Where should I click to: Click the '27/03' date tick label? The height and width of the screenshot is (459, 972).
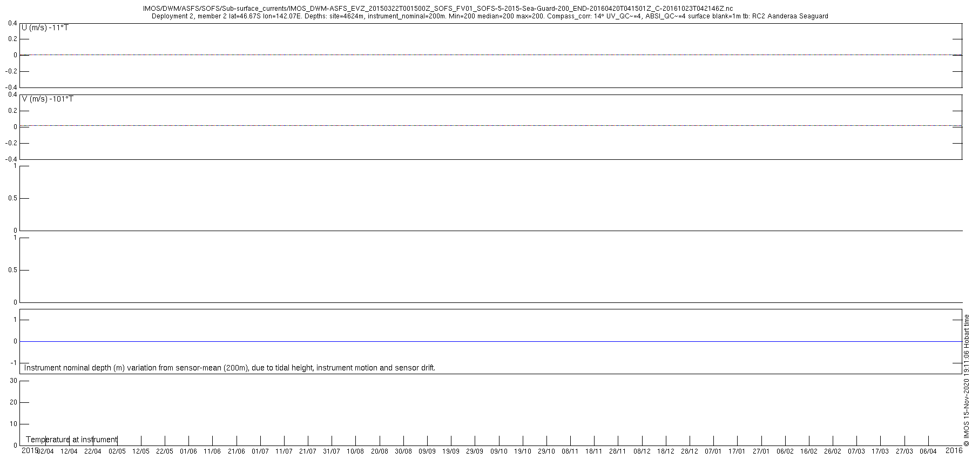tap(905, 451)
